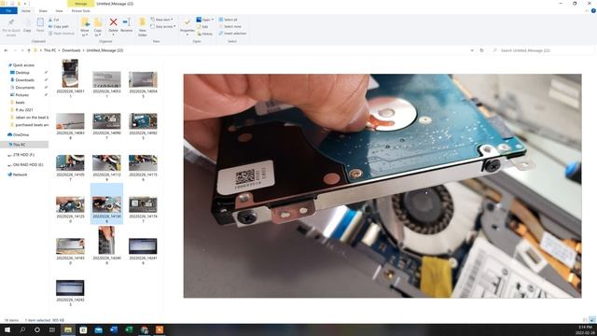Open the Easy access dropdown

pyautogui.click(x=163, y=27)
